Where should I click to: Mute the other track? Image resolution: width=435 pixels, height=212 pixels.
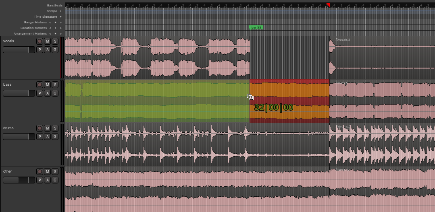pyautogui.click(x=48, y=172)
